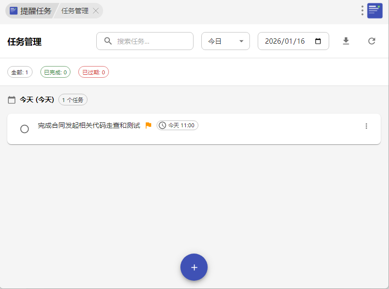
Task: Expand the 今日 filter dropdown
Action: (225, 41)
